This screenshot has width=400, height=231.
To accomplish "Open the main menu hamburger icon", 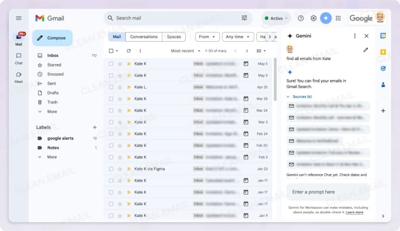I will click(19, 18).
